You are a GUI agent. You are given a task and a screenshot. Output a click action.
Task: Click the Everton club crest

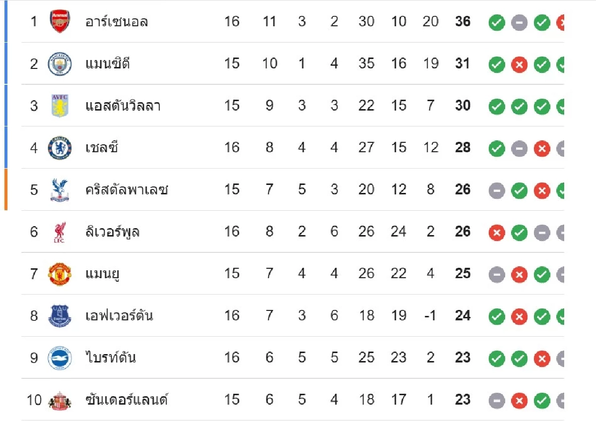[x=60, y=316]
